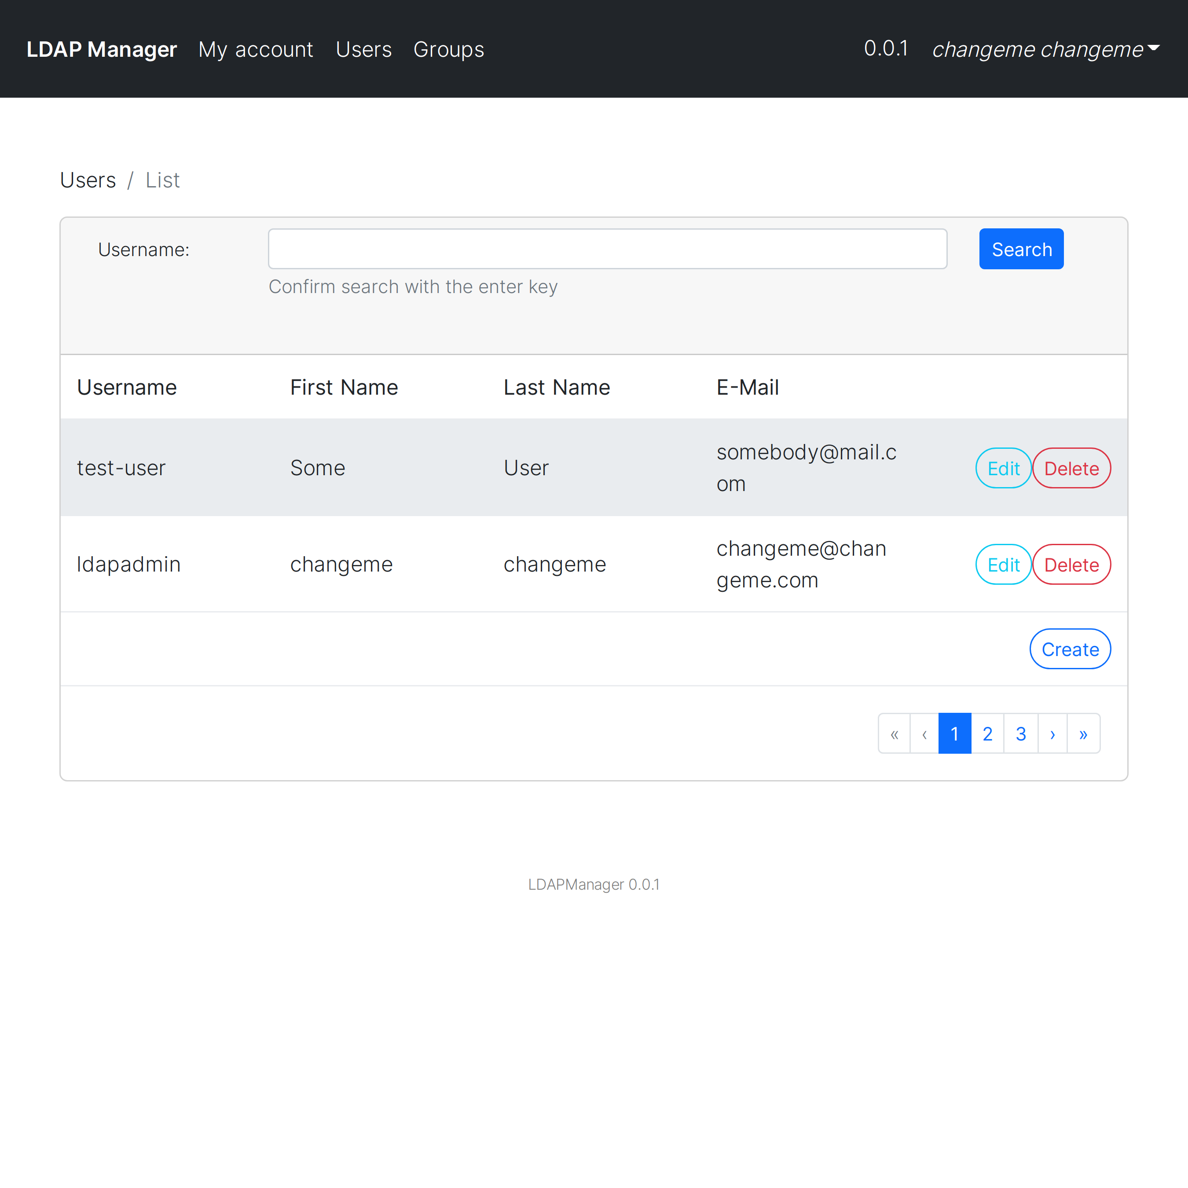This screenshot has height=1188, width=1188.
Task: Go to page 3 of users
Action: pyautogui.click(x=1020, y=733)
